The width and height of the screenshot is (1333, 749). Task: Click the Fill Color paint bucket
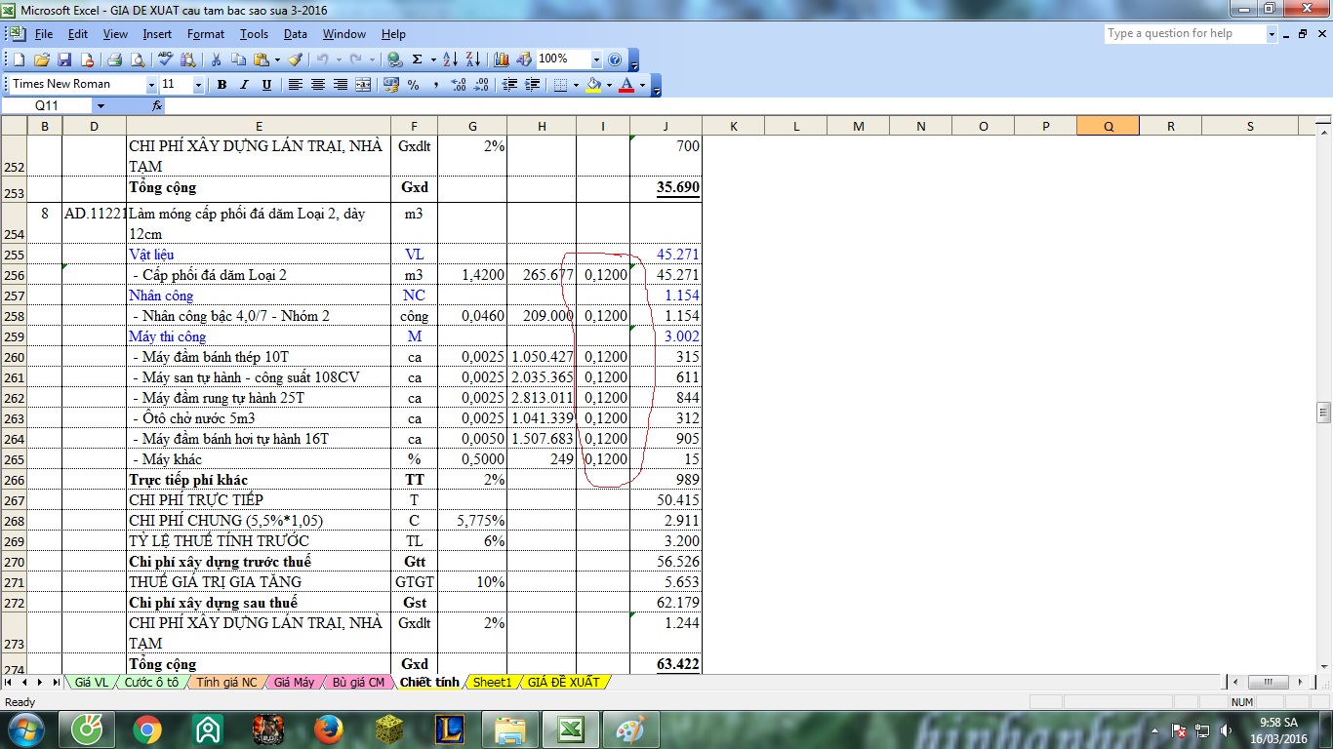(x=592, y=85)
